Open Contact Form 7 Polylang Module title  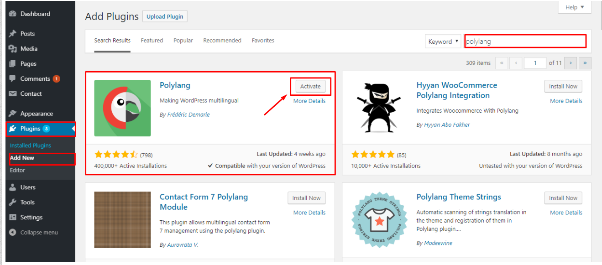[x=204, y=202]
